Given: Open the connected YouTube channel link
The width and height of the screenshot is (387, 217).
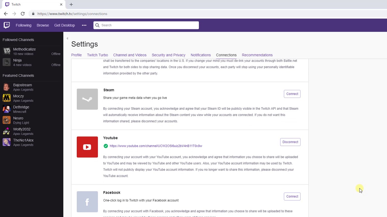Looking at the screenshot, I should (x=156, y=146).
